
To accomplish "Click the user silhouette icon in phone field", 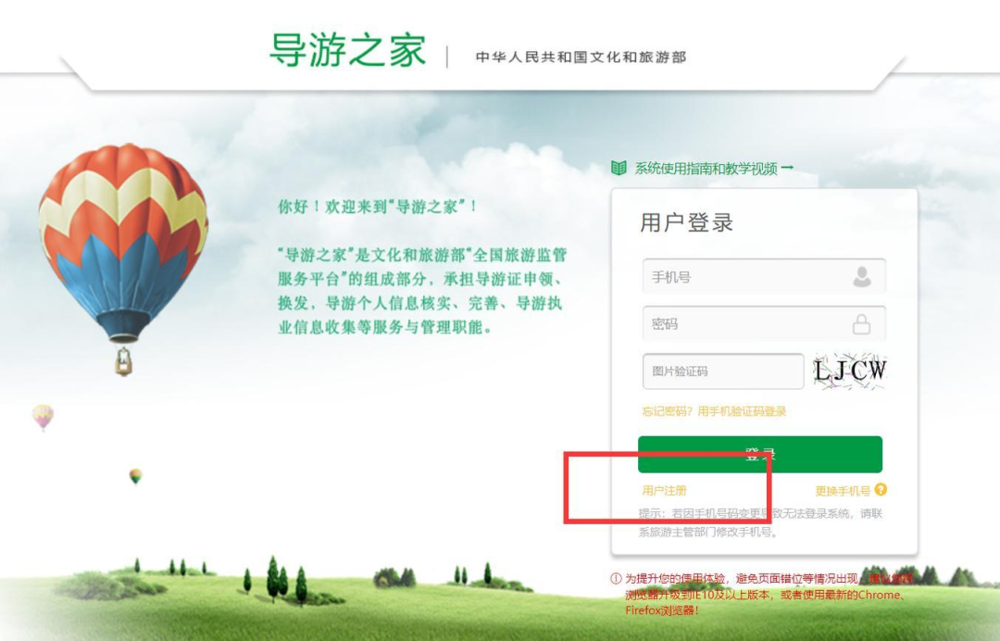I will coord(862,277).
